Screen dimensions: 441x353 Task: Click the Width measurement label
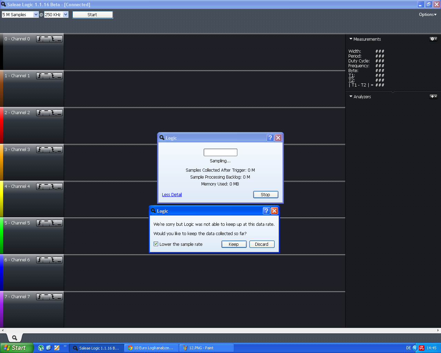[x=355, y=51]
